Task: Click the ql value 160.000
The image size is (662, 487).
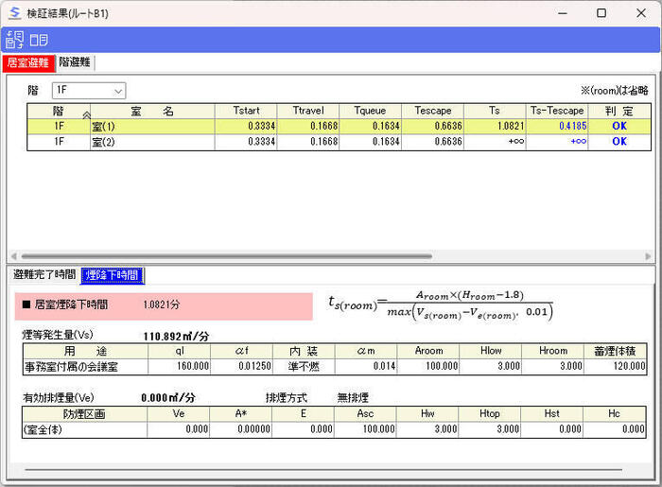Action: point(193,366)
